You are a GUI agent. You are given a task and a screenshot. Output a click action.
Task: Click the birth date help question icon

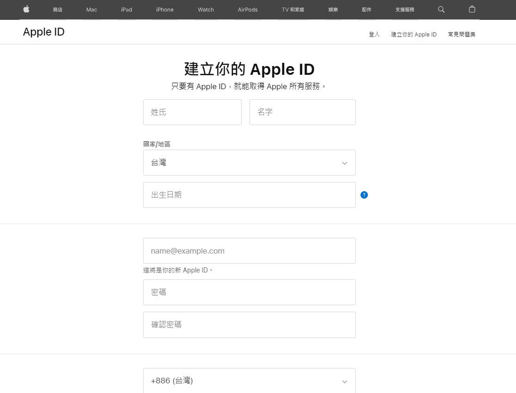364,195
